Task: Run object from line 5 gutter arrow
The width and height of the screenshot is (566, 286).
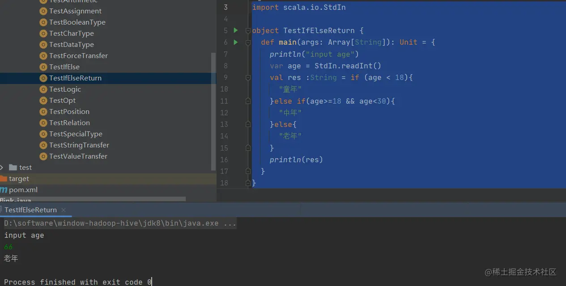Action: click(236, 30)
